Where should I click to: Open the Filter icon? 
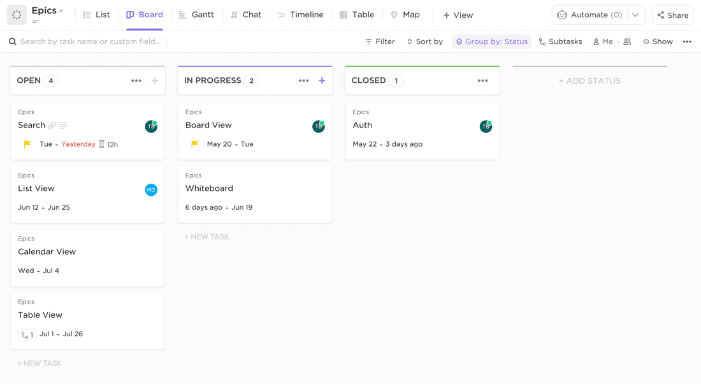click(x=368, y=41)
